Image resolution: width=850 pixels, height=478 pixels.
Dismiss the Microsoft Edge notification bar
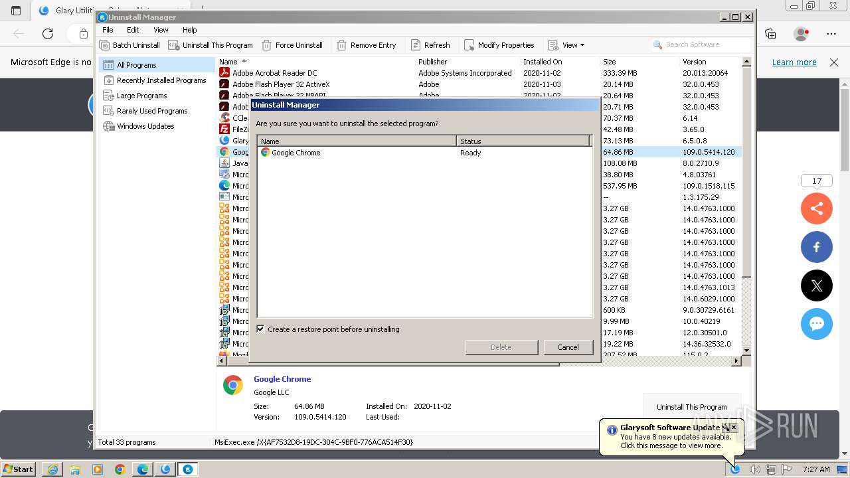click(834, 62)
